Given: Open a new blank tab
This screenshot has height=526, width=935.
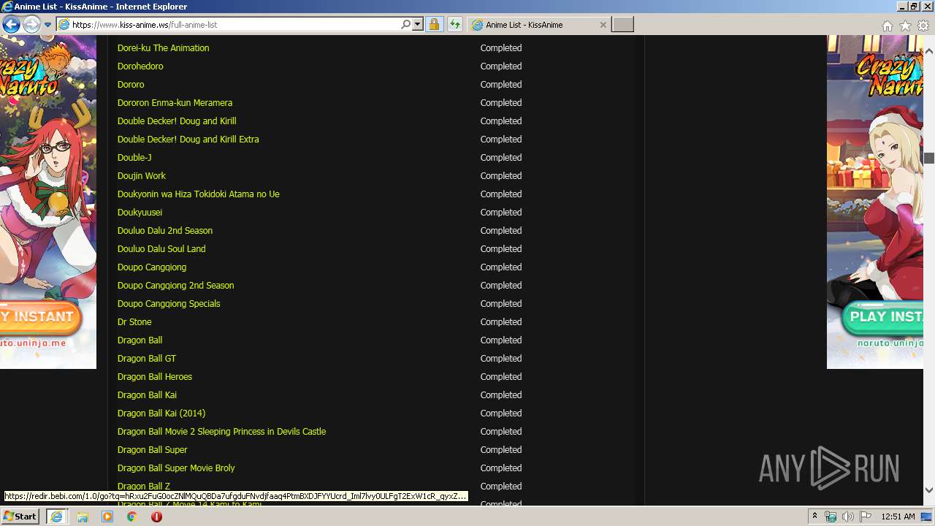Looking at the screenshot, I should (622, 25).
